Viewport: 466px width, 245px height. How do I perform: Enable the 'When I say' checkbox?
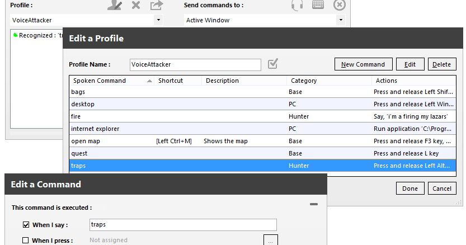[x=26, y=225]
